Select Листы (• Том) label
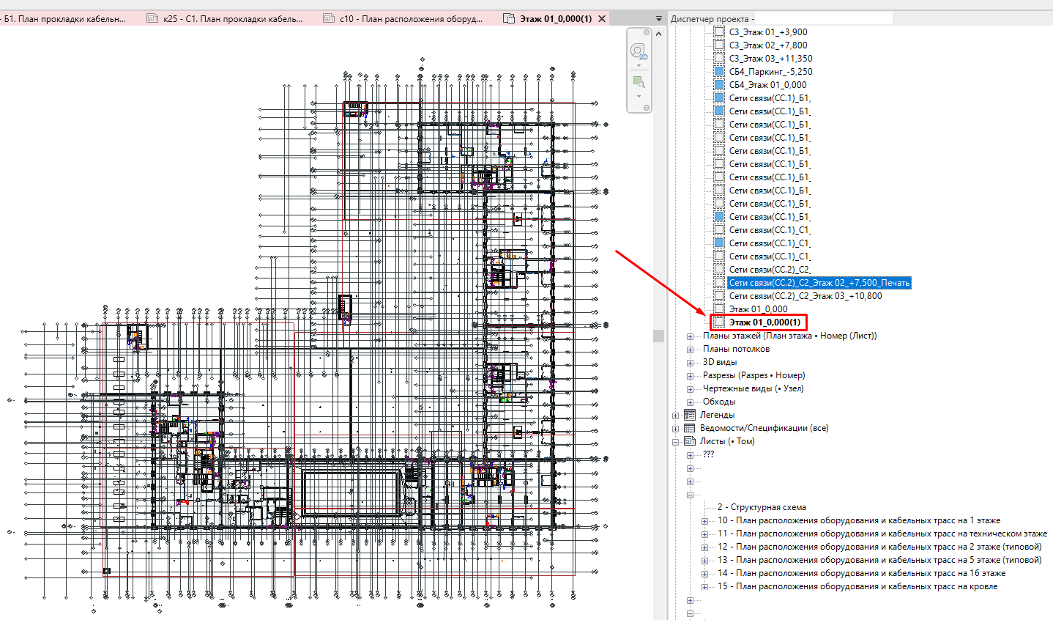The width and height of the screenshot is (1053, 620). pos(727,441)
